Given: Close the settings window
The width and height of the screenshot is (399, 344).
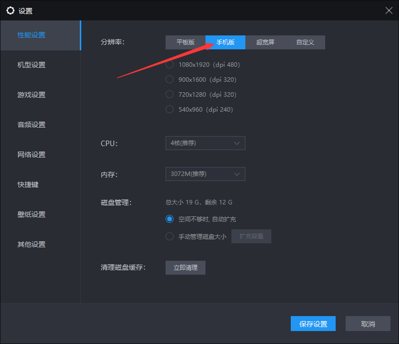Looking at the screenshot, I should [x=389, y=10].
